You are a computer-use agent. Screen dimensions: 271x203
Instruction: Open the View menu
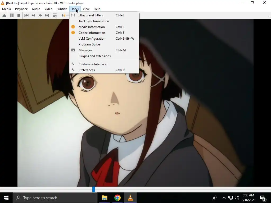86,9
